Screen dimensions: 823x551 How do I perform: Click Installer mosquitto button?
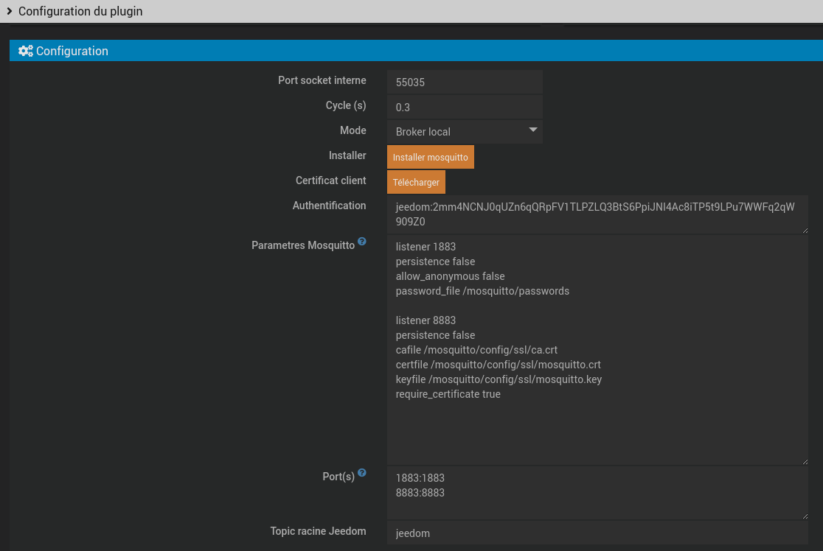pyautogui.click(x=431, y=158)
